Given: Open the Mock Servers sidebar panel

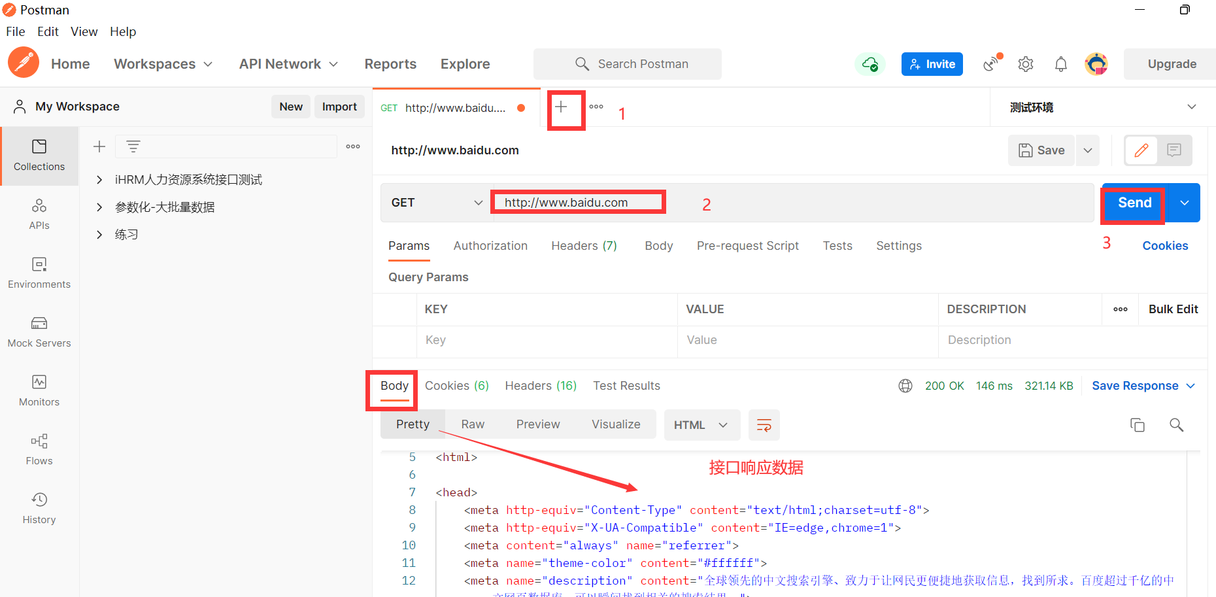Looking at the screenshot, I should [39, 332].
